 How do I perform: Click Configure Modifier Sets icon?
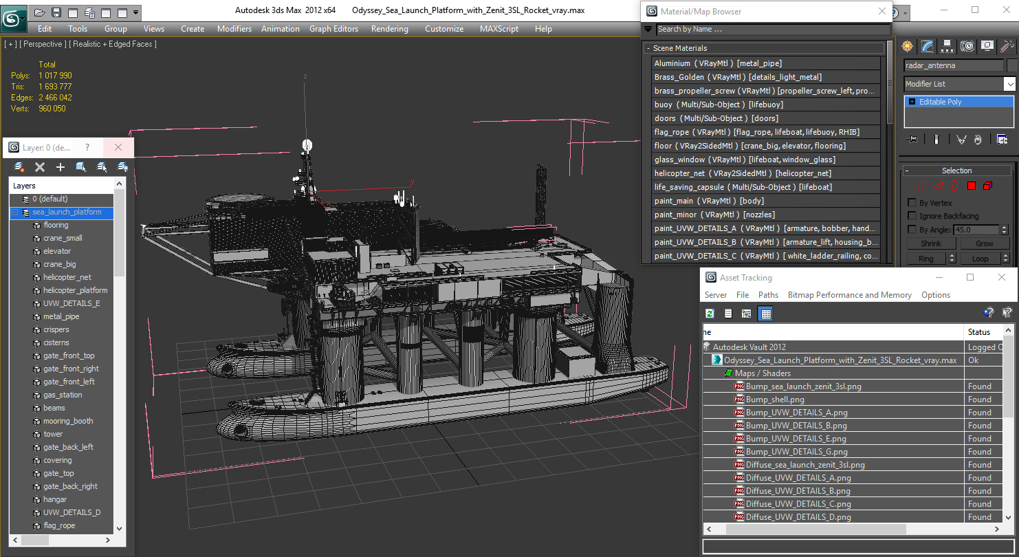coord(1002,140)
